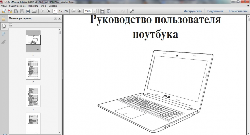Click the thumbnails panel scrollbar handle

[59, 33]
